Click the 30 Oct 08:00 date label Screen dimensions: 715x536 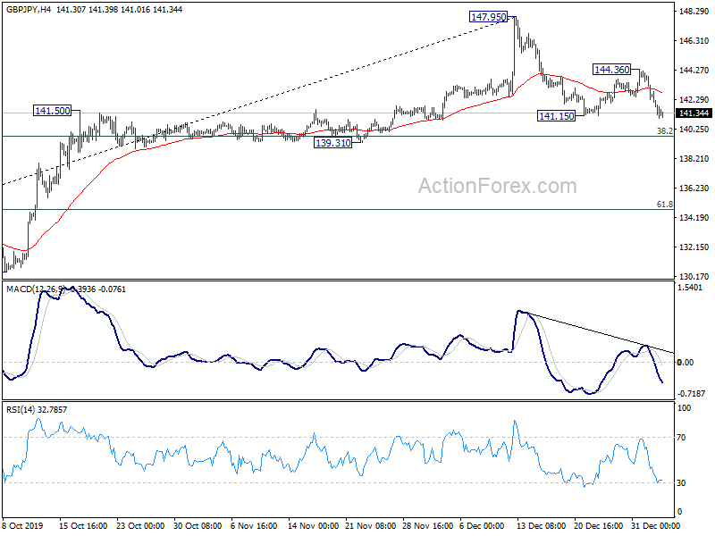pyautogui.click(x=198, y=526)
